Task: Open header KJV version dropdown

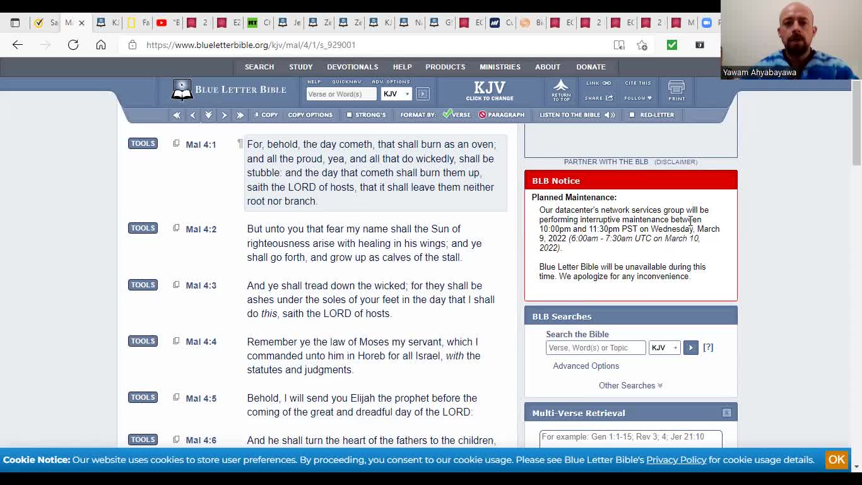Action: (396, 94)
